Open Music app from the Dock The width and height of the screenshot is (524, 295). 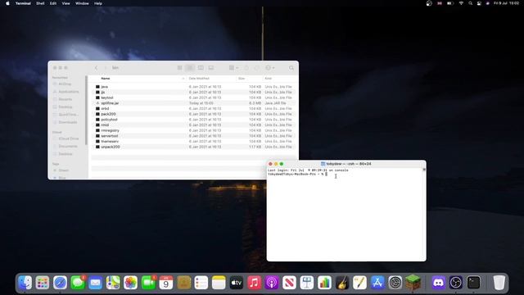pyautogui.click(x=254, y=283)
